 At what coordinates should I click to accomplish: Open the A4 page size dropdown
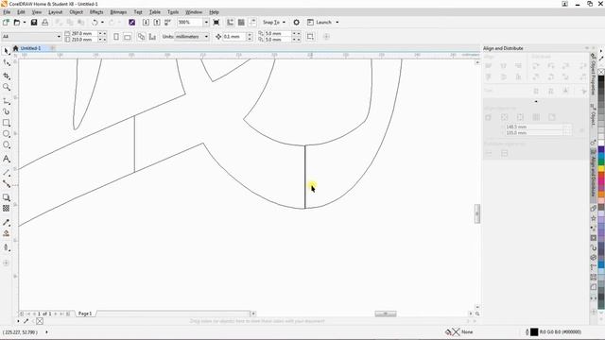(59, 37)
